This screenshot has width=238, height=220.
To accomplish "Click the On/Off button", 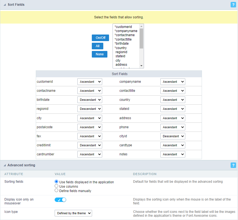I will pos(100,38).
